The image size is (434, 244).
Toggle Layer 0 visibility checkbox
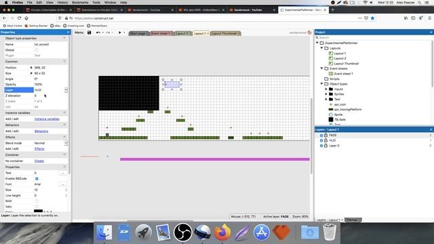(321, 146)
